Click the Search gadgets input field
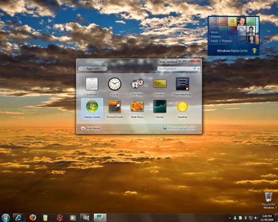Viewport: 278px width, 222px height. click(175, 69)
